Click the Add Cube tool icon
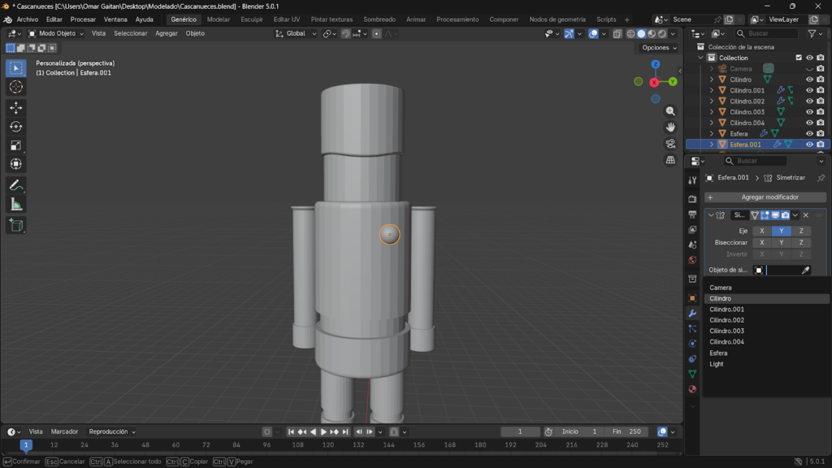Screen dimensions: 832x468 pos(16,225)
